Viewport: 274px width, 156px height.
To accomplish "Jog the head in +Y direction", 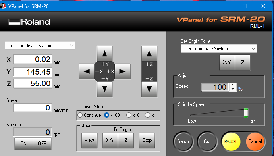I will tap(104, 54).
